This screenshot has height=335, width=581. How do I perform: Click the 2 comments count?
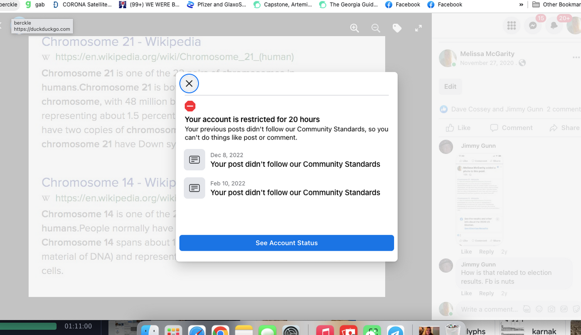[x=563, y=109]
